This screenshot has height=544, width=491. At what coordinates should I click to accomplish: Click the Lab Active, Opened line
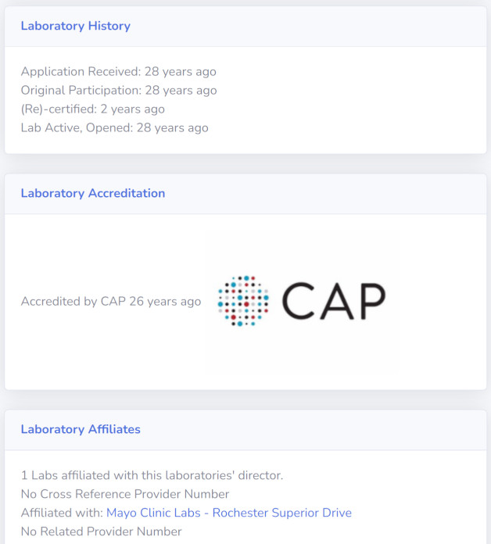pyautogui.click(x=114, y=127)
